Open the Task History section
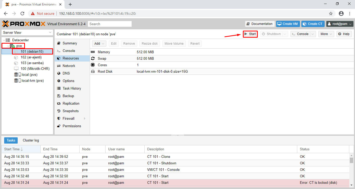 [x=72, y=89]
